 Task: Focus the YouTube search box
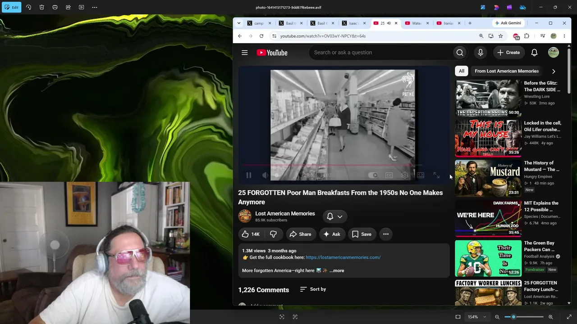click(x=381, y=53)
